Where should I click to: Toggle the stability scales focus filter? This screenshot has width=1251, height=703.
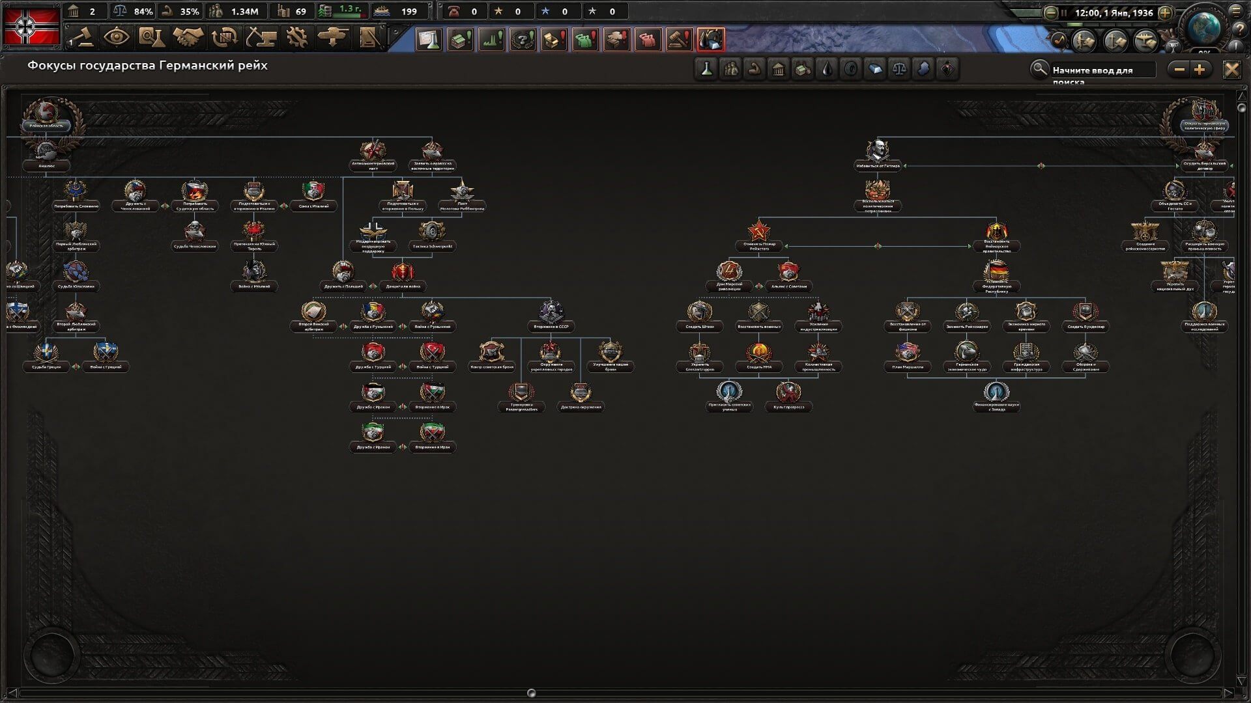pyautogui.click(x=899, y=69)
